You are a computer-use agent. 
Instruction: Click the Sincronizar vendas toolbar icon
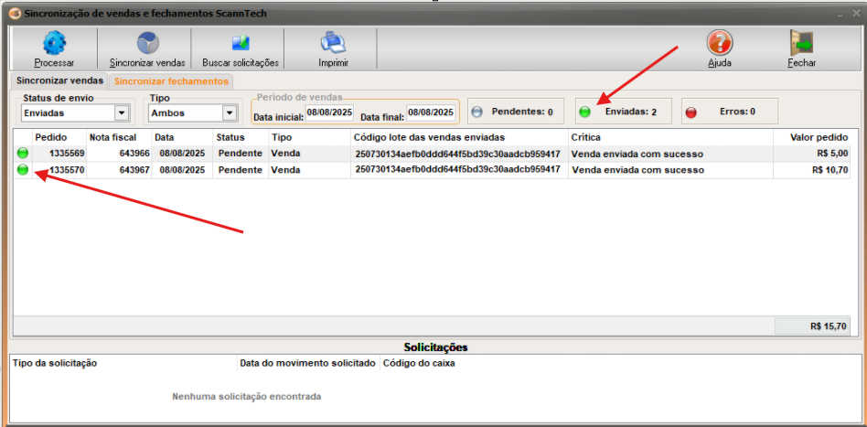pyautogui.click(x=147, y=43)
